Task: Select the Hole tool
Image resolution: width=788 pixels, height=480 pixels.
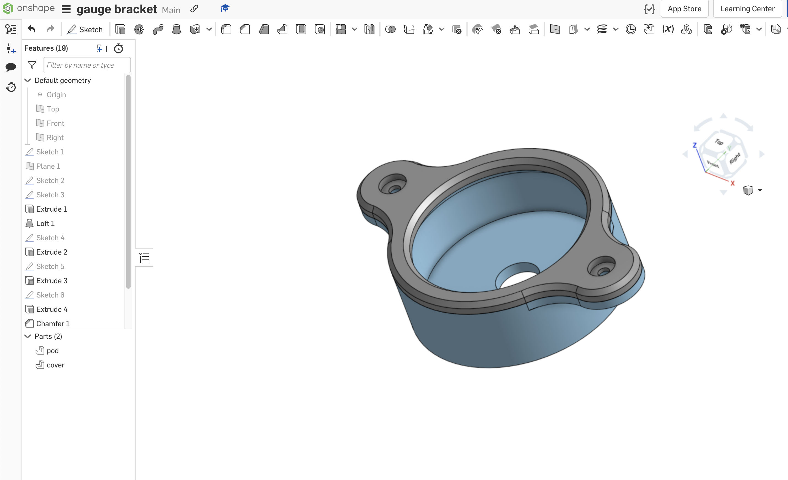Action: pos(320,29)
